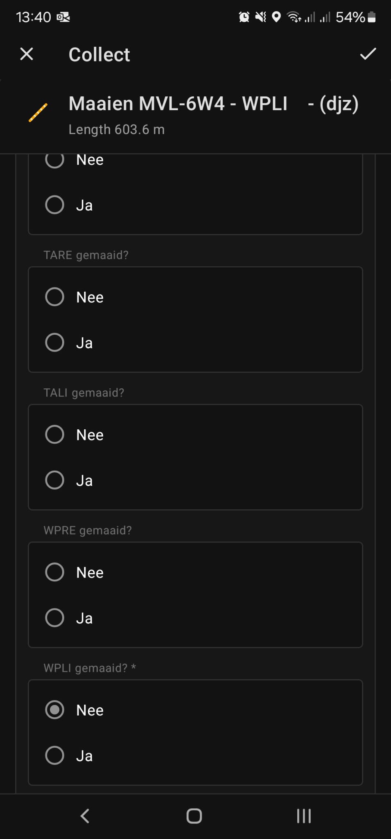Viewport: 391px width, 839px height.
Task: Select the partially visible top Ja option
Action: (55, 205)
